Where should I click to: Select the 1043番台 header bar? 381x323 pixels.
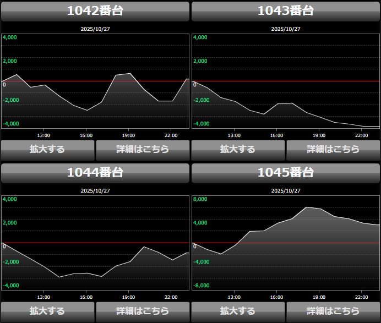point(286,11)
